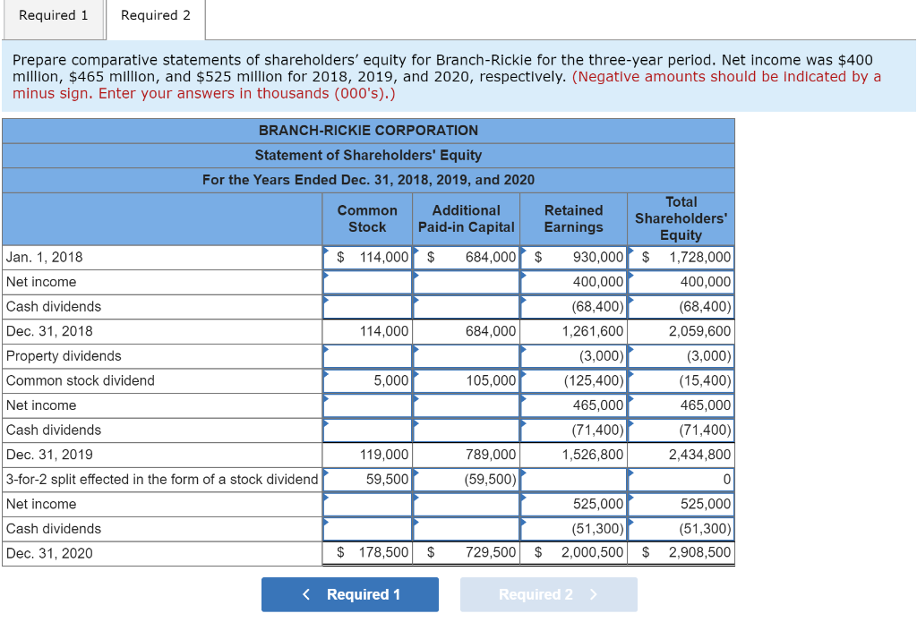Click the Required 2 navigation button
Image resolution: width=917 pixels, height=622 pixels.
point(548,593)
